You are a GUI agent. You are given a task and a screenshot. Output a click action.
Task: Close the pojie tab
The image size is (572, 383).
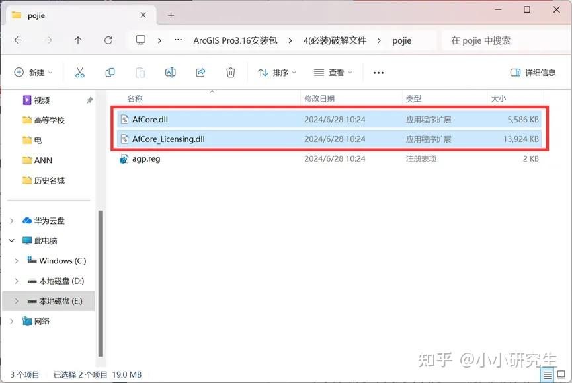click(143, 15)
